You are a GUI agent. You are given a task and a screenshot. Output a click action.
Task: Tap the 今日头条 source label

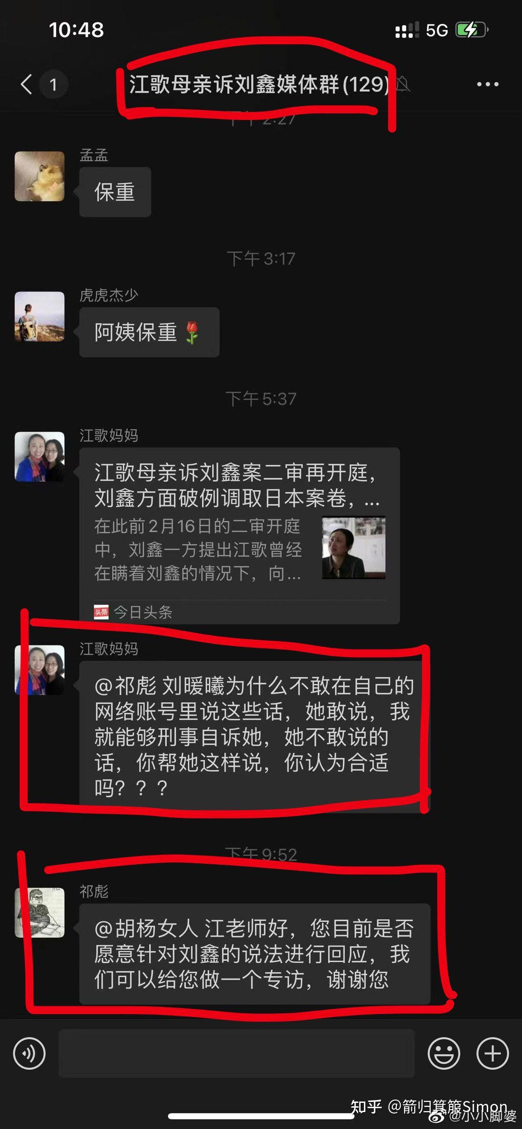133,612
